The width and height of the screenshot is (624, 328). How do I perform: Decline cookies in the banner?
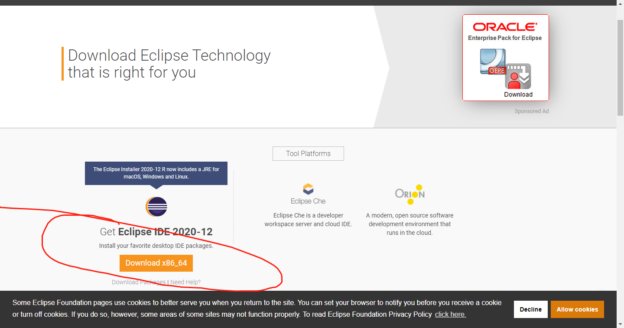pyautogui.click(x=530, y=309)
